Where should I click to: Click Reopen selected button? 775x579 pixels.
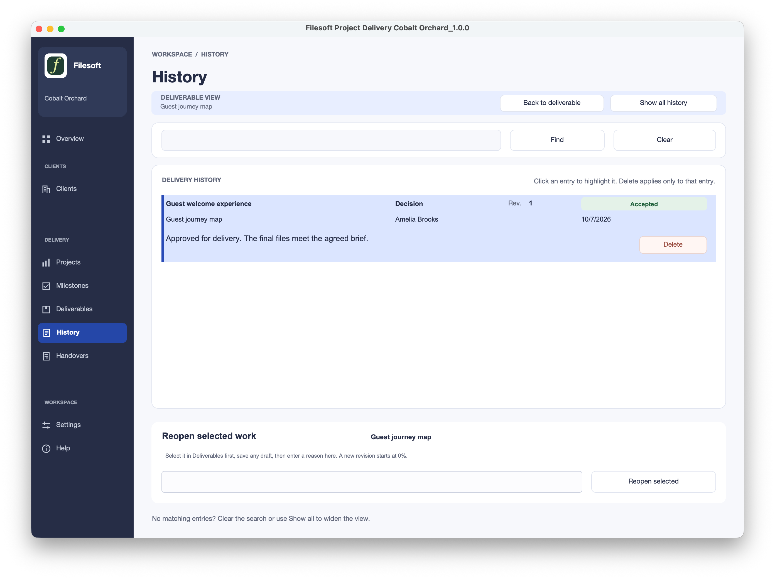click(653, 482)
